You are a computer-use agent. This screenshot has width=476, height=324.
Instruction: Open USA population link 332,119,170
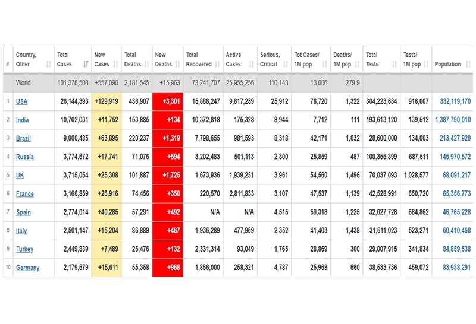point(453,101)
